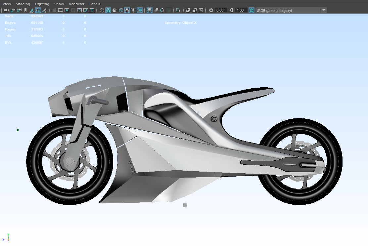This screenshot has height=249, width=368.
Task: Switch to Wireframe display mode
Action: point(102,10)
